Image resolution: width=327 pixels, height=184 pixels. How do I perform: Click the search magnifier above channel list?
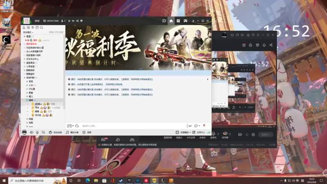pos(42,27)
